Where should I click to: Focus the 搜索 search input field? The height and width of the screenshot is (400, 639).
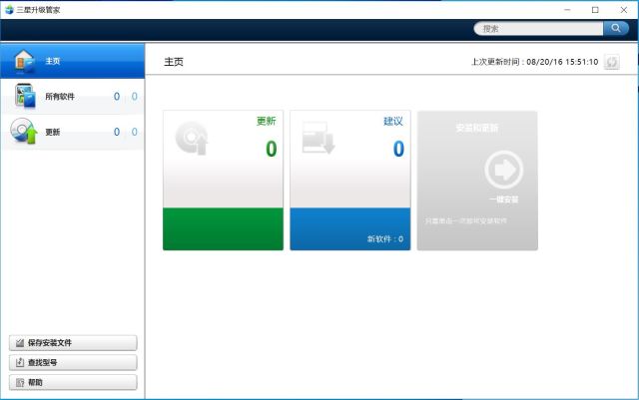pos(538,29)
